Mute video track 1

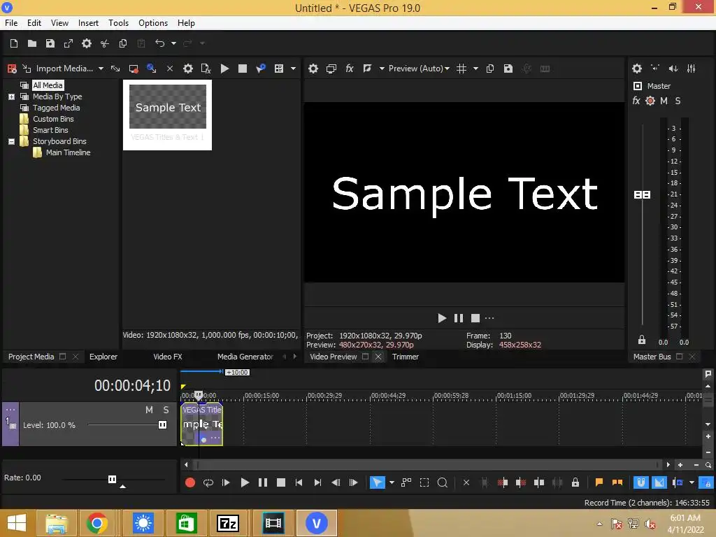[x=149, y=410]
